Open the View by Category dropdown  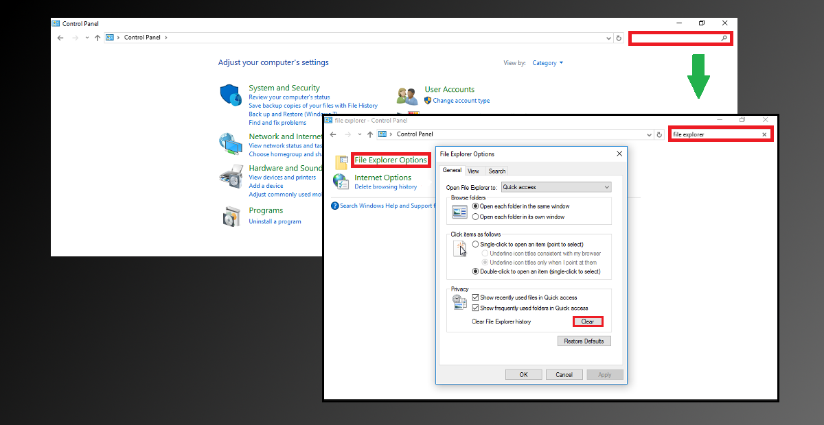[547, 63]
